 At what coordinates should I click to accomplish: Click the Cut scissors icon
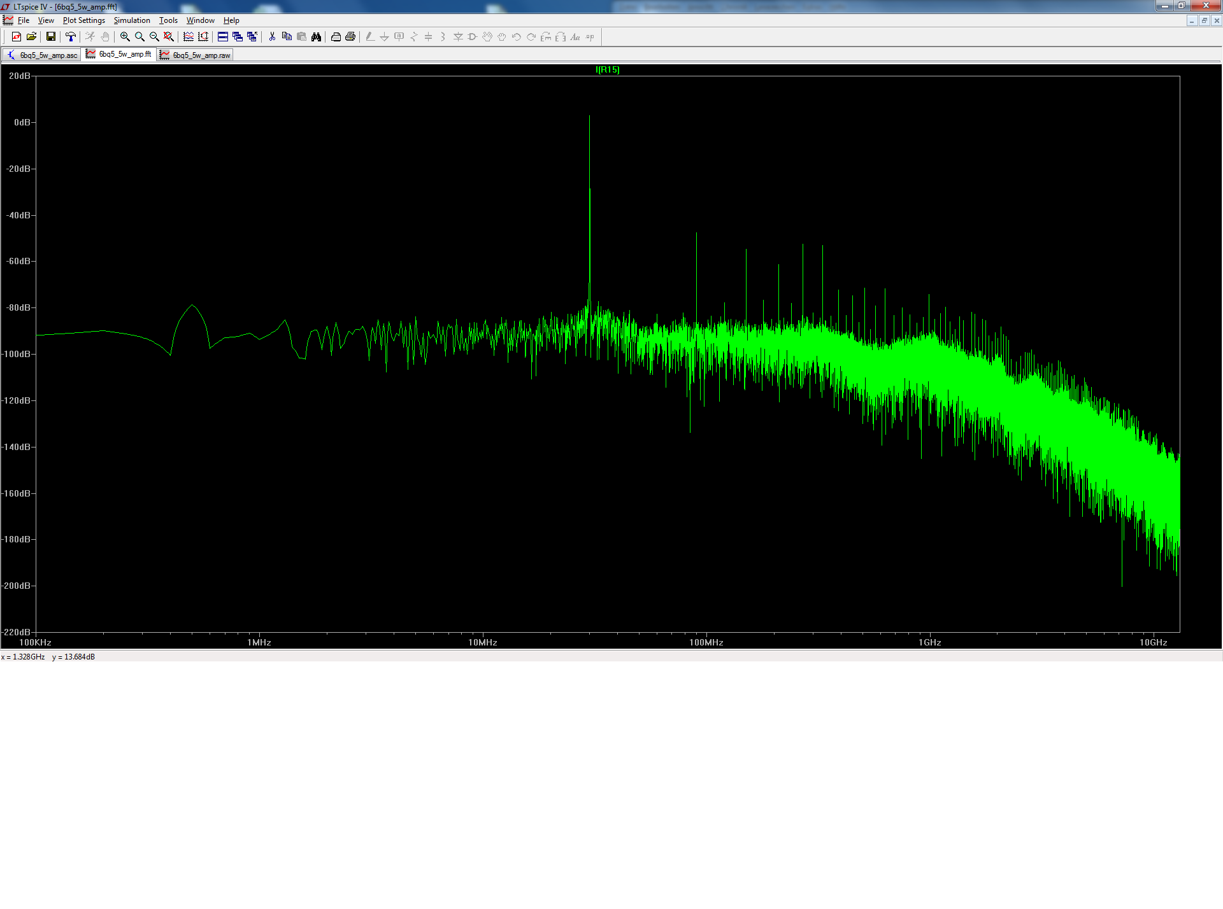click(x=272, y=37)
